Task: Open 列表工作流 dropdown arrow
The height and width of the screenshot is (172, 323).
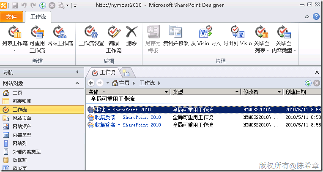Action: [15, 50]
